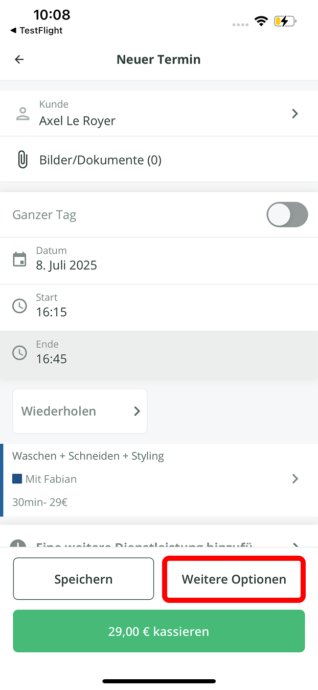Open customer Axel Le Royer chevron
The image size is (318, 690).
pyautogui.click(x=295, y=114)
